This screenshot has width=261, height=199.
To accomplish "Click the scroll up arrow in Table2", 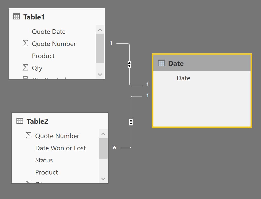I will (x=103, y=134).
